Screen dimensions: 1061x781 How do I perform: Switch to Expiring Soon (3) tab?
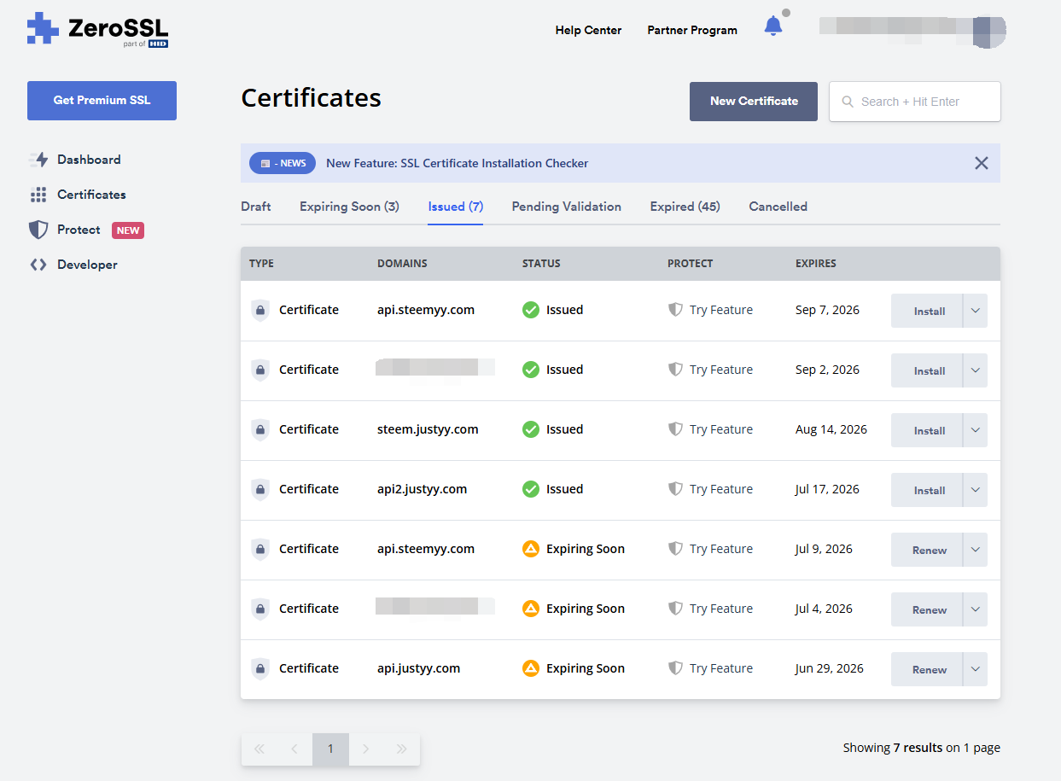349,207
